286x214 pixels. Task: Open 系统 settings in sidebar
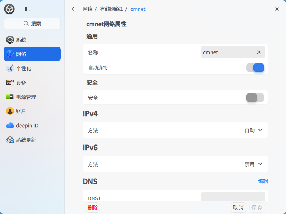point(32,40)
